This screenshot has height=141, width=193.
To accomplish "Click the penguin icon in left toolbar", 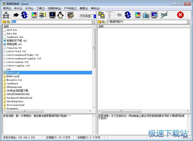I will [x=60, y=15].
